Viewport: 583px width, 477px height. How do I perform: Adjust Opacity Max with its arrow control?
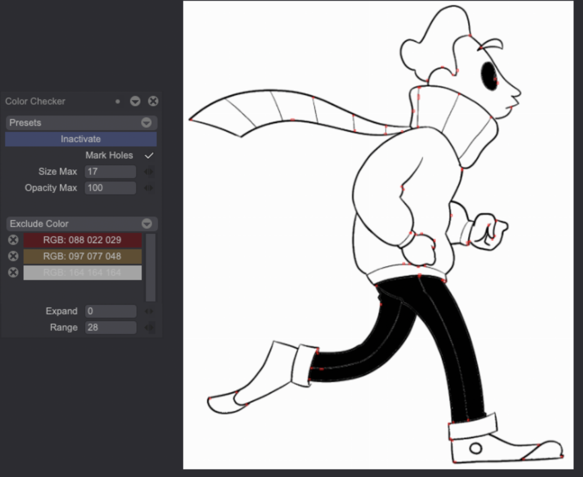point(148,188)
